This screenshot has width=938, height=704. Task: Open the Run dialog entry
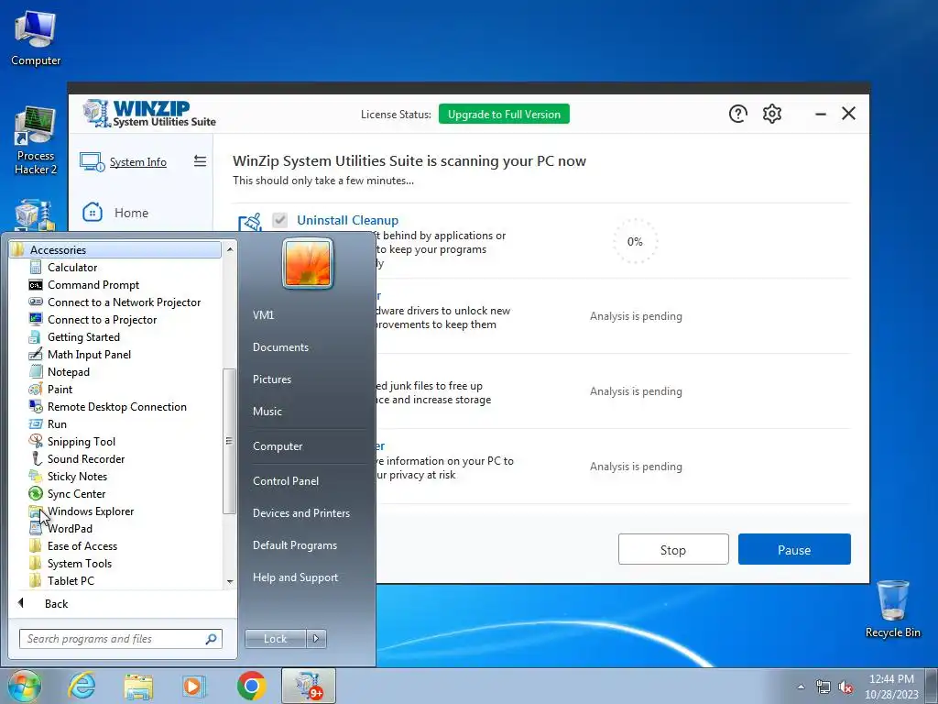[57, 423]
